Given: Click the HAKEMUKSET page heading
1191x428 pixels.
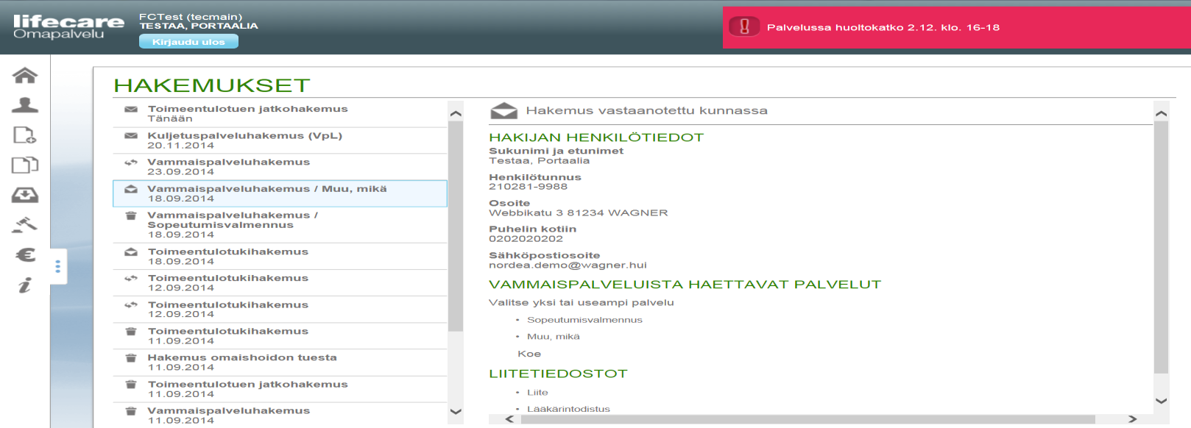Looking at the screenshot, I should click(212, 85).
